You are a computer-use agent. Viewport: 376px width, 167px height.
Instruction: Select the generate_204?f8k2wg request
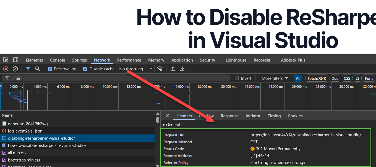tap(77, 124)
